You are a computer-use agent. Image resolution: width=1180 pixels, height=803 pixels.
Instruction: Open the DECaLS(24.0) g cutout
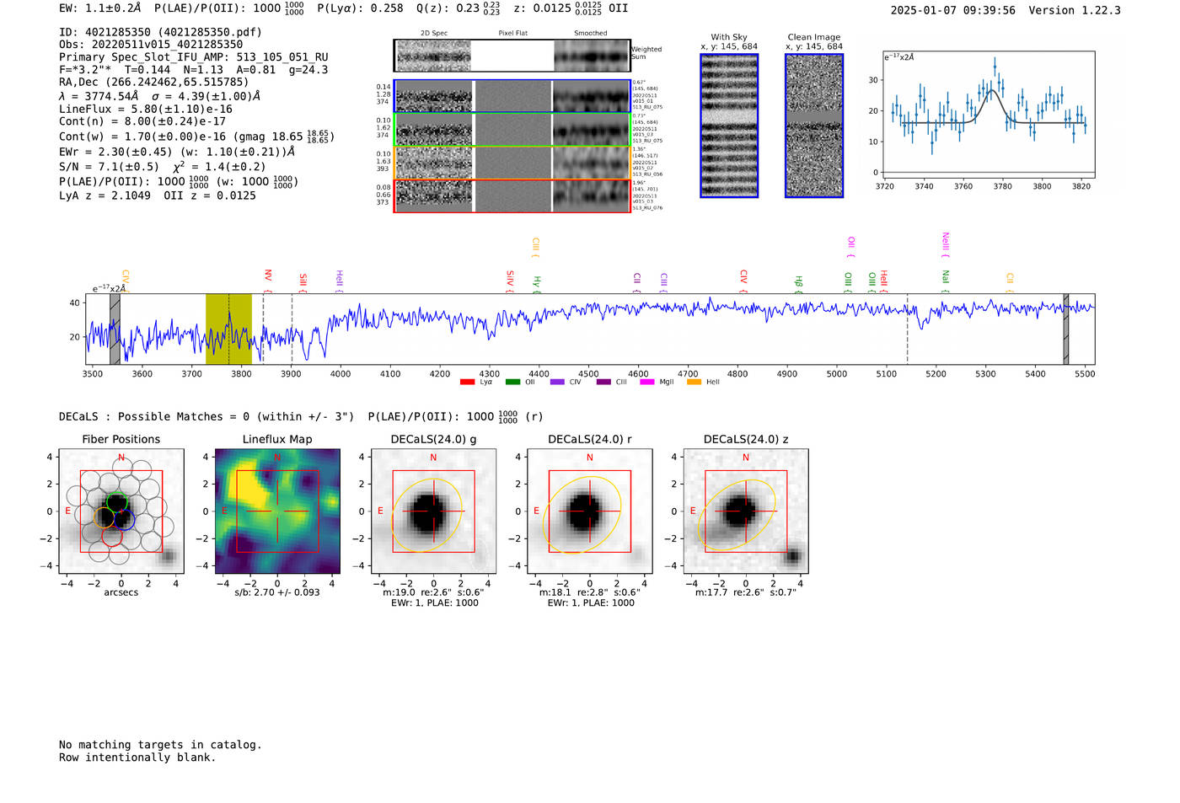tap(434, 511)
